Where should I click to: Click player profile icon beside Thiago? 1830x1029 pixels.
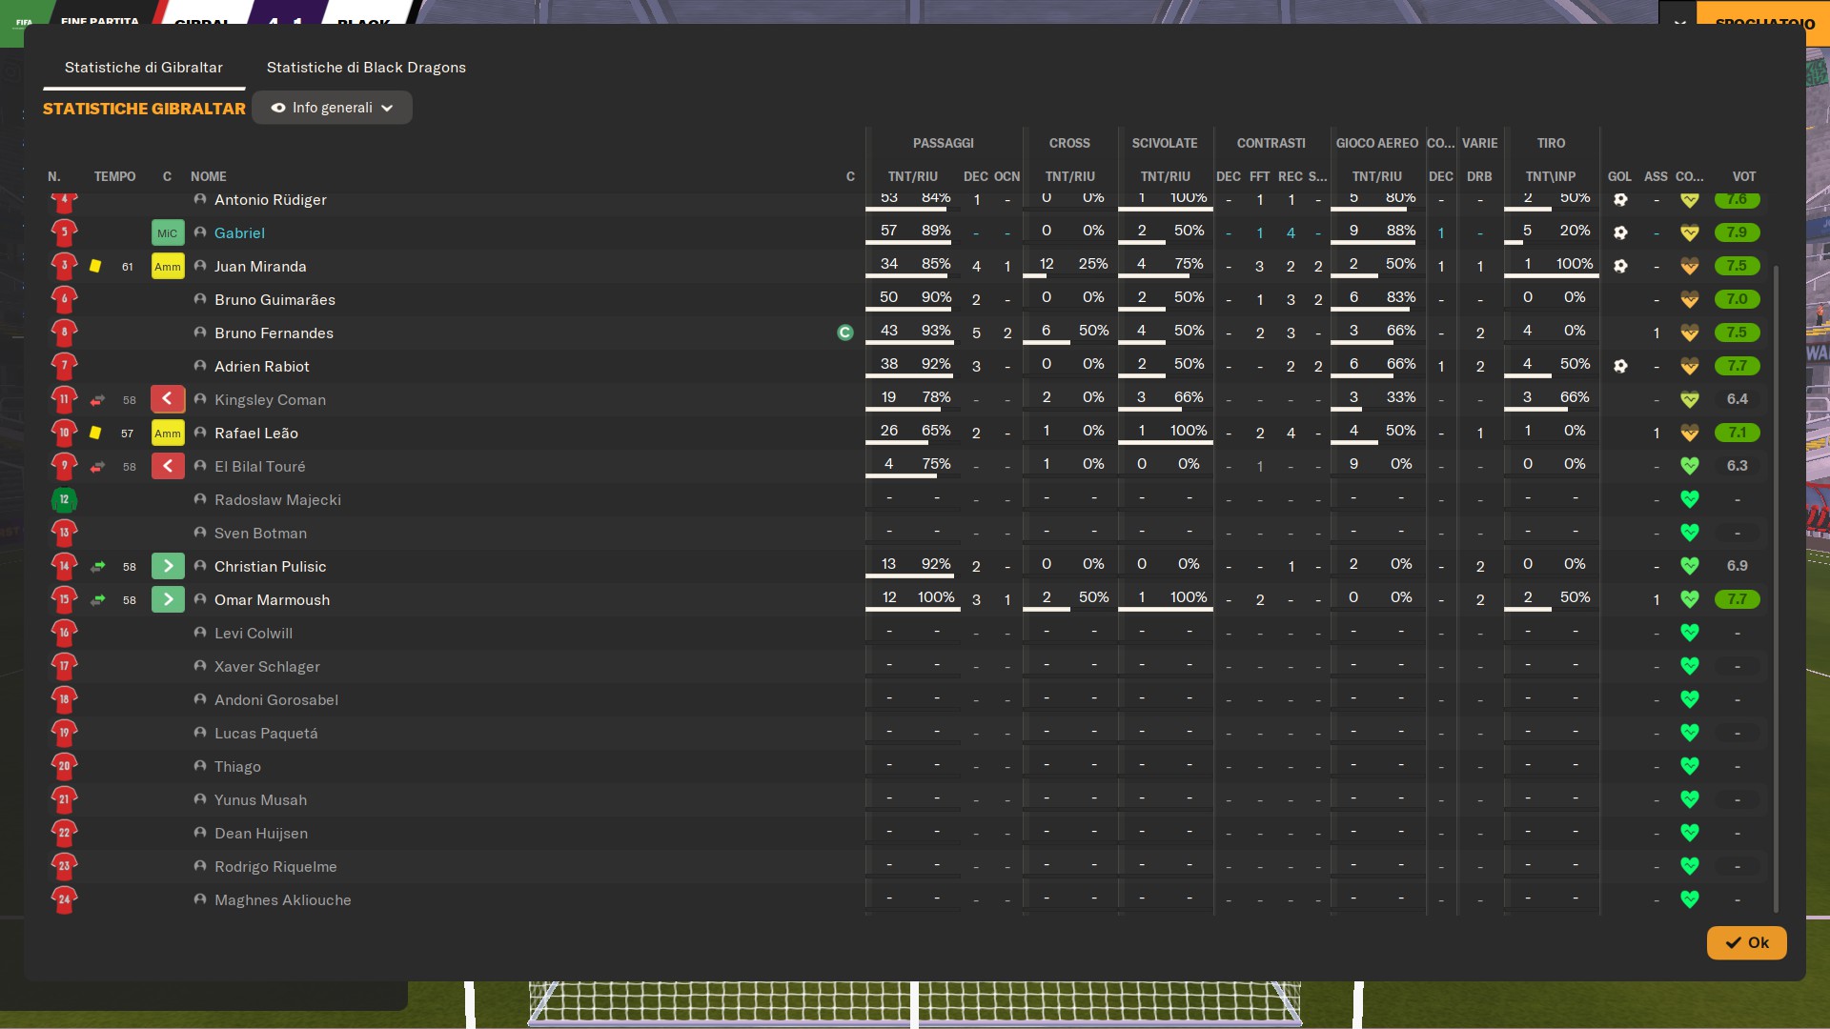coord(200,766)
